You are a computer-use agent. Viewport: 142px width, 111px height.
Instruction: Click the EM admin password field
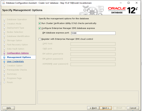(x=93, y=59)
